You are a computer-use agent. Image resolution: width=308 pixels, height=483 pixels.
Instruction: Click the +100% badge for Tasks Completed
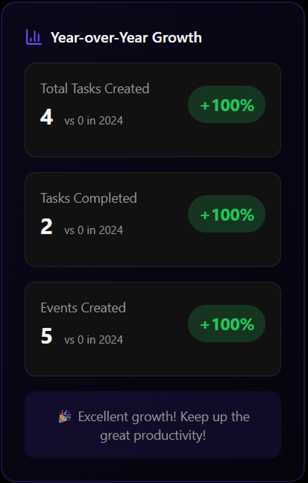(227, 214)
